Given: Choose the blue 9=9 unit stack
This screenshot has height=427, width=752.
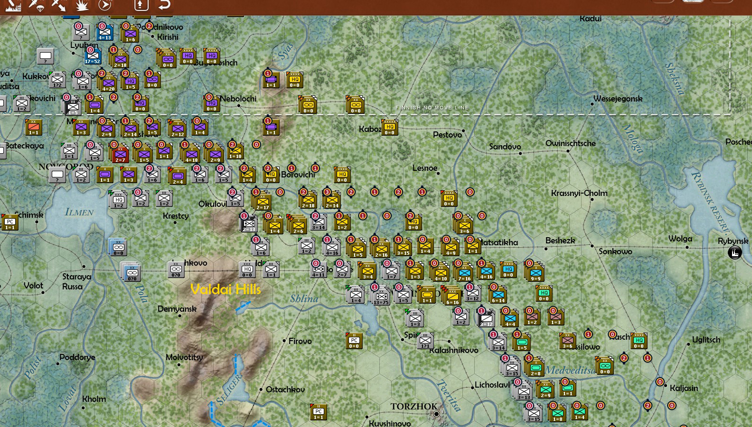Looking at the screenshot, I should (x=536, y=273).
